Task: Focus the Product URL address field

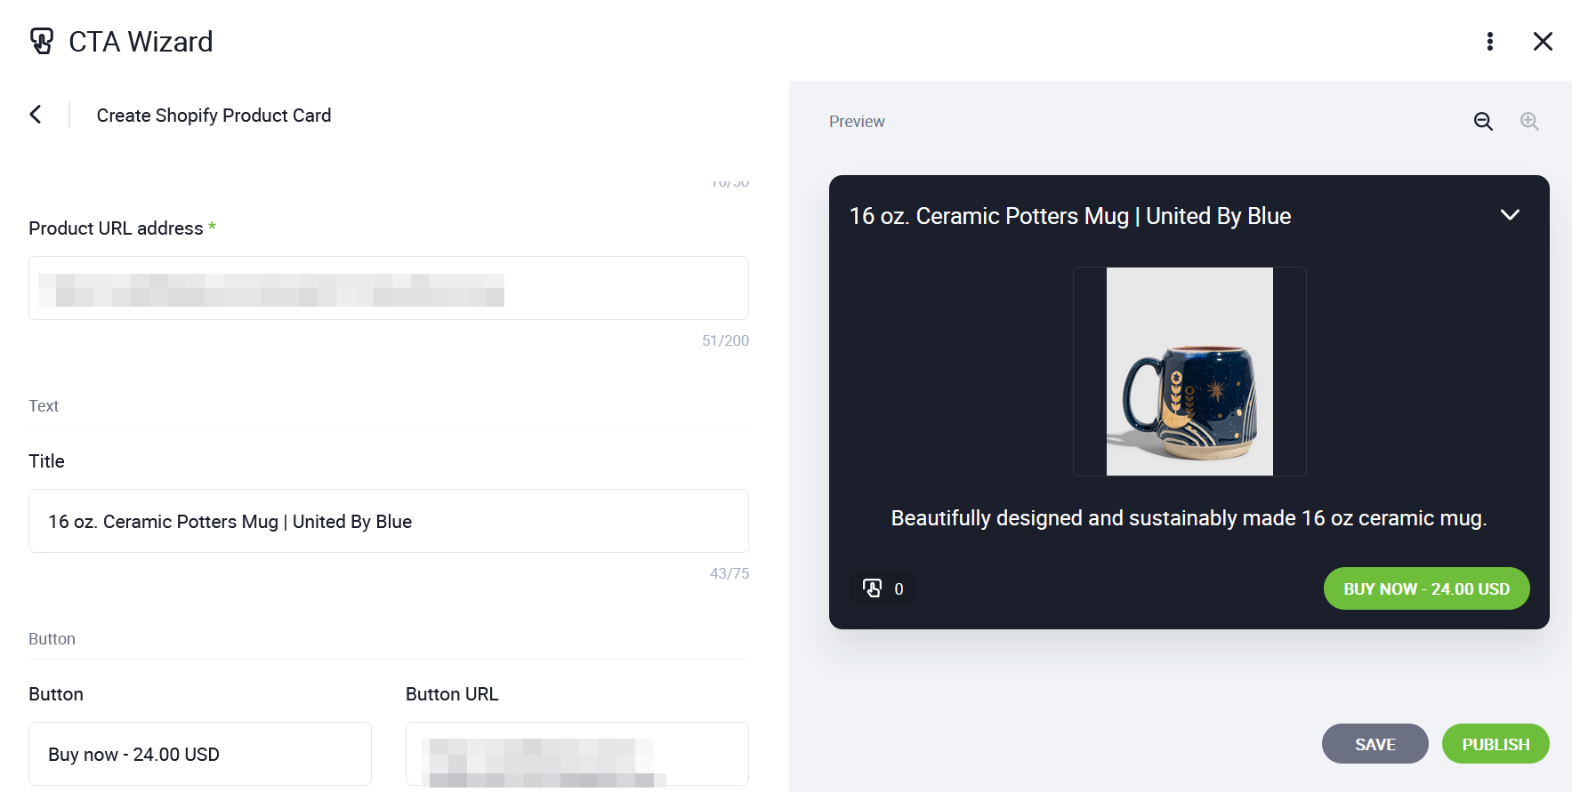Action: [x=388, y=288]
